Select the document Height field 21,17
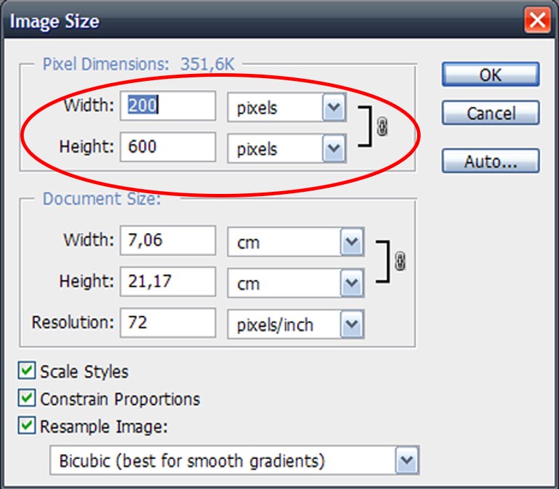 coord(168,282)
